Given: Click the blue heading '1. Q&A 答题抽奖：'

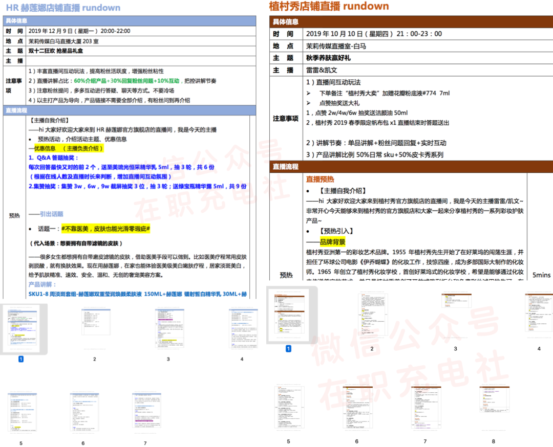Looking at the screenshot, I should pyautogui.click(x=53, y=158).
